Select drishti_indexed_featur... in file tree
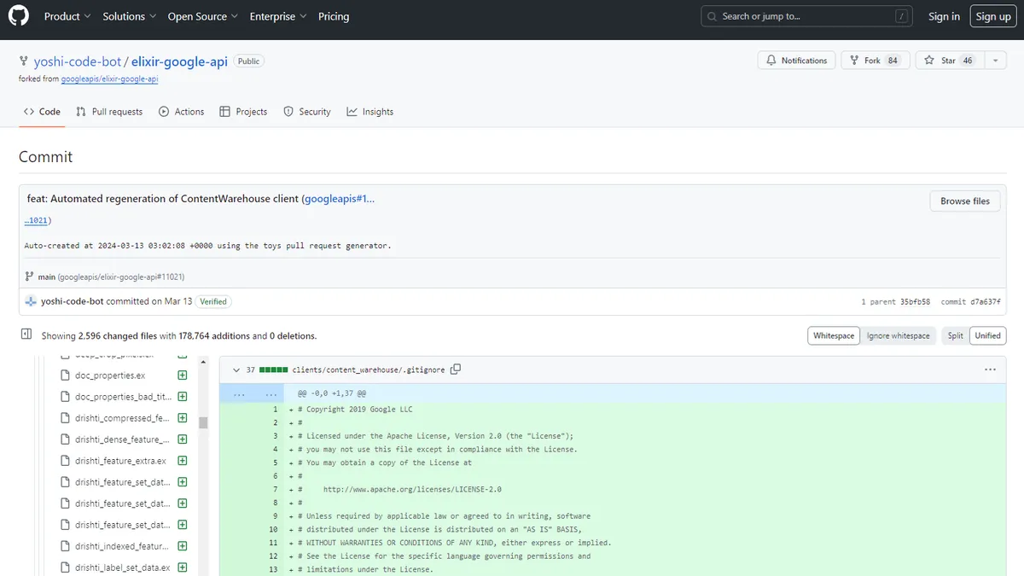Screen dimensions: 1024x576 [x=123, y=546]
